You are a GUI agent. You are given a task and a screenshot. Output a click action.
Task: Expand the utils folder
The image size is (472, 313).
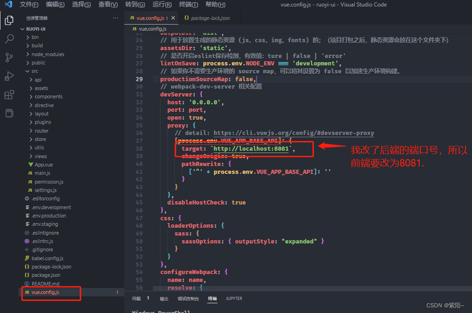coord(31,148)
